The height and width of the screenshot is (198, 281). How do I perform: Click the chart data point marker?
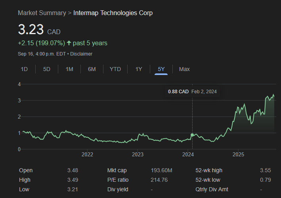192,135
